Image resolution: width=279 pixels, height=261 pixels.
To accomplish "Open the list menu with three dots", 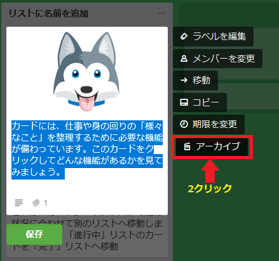I will click(161, 13).
